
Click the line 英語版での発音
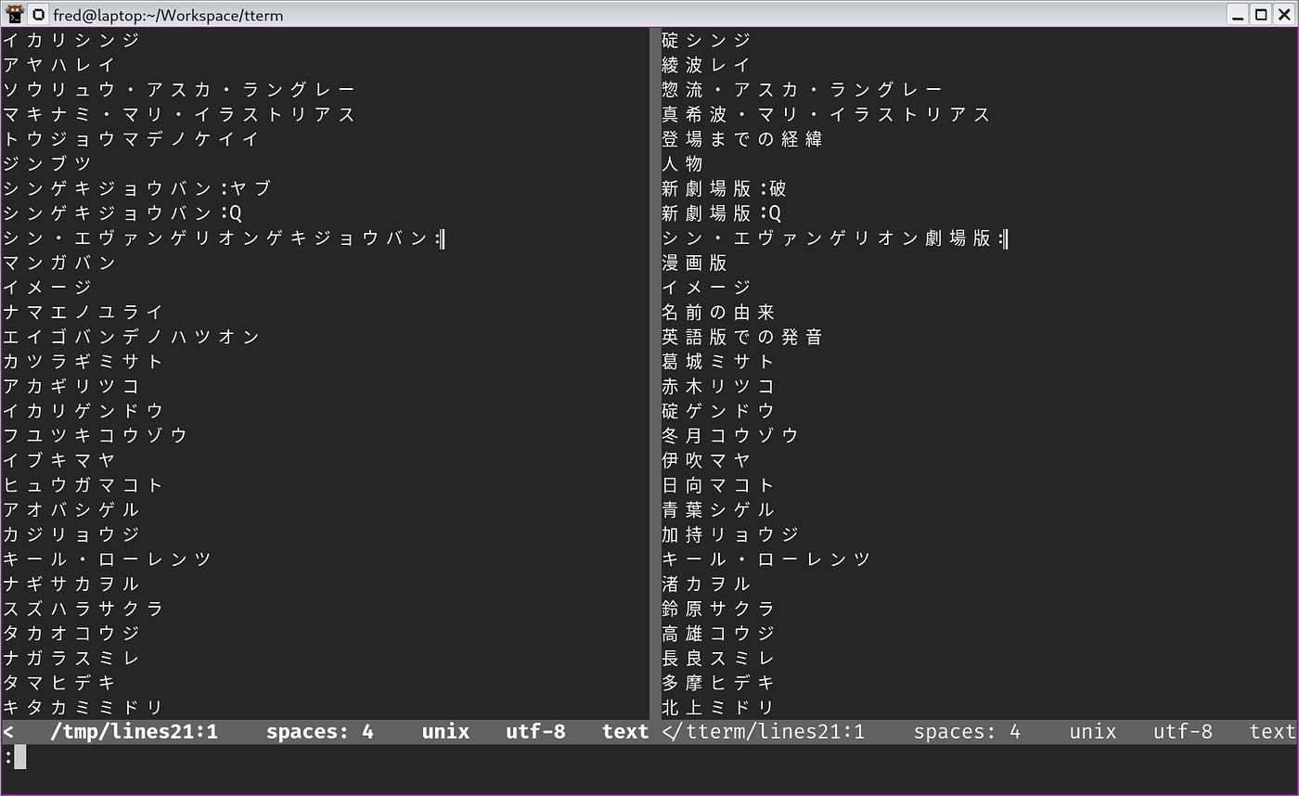742,337
